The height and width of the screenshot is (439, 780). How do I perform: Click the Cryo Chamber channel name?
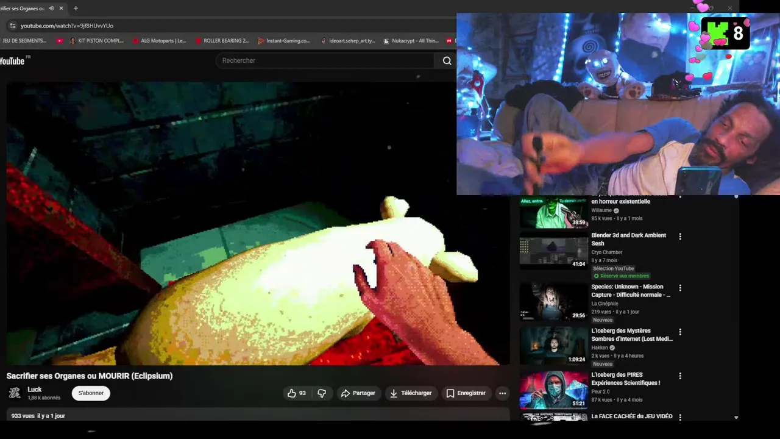(x=607, y=252)
